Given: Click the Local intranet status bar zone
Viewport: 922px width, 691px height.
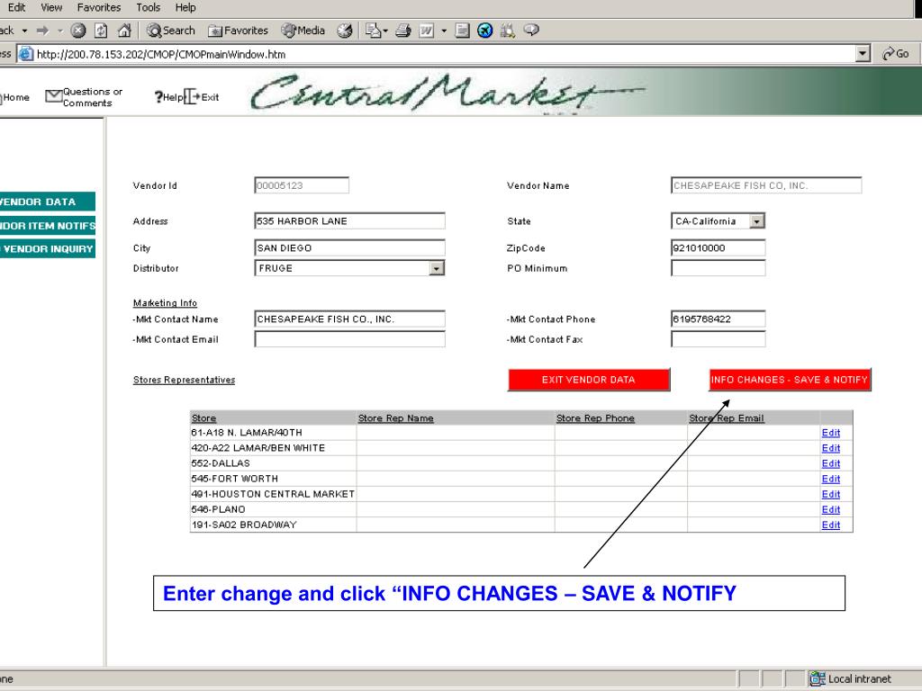Looking at the screenshot, I should (850, 678).
